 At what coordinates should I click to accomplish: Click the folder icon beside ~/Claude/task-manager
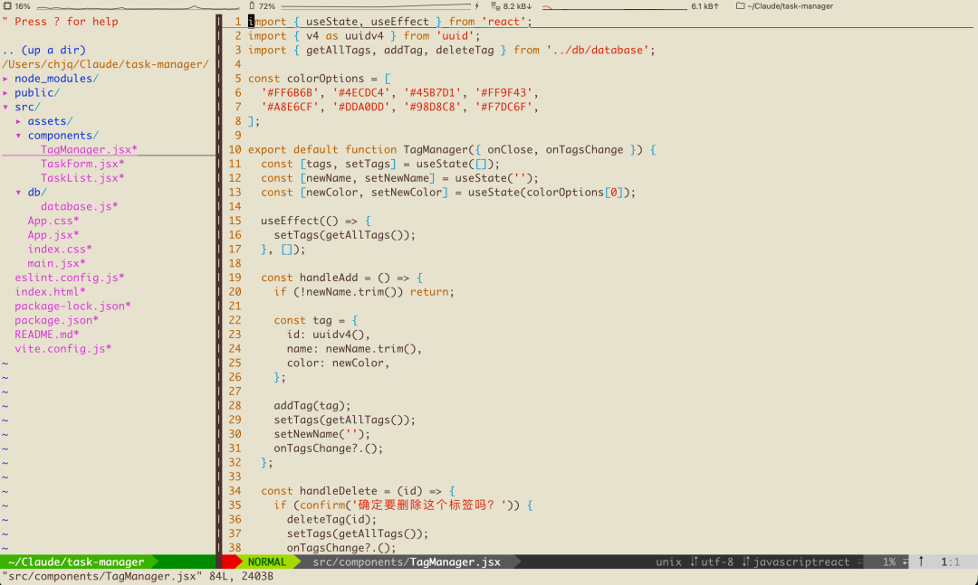click(740, 6)
